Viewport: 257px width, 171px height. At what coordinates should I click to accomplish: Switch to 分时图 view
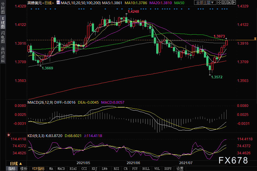(3, 8)
